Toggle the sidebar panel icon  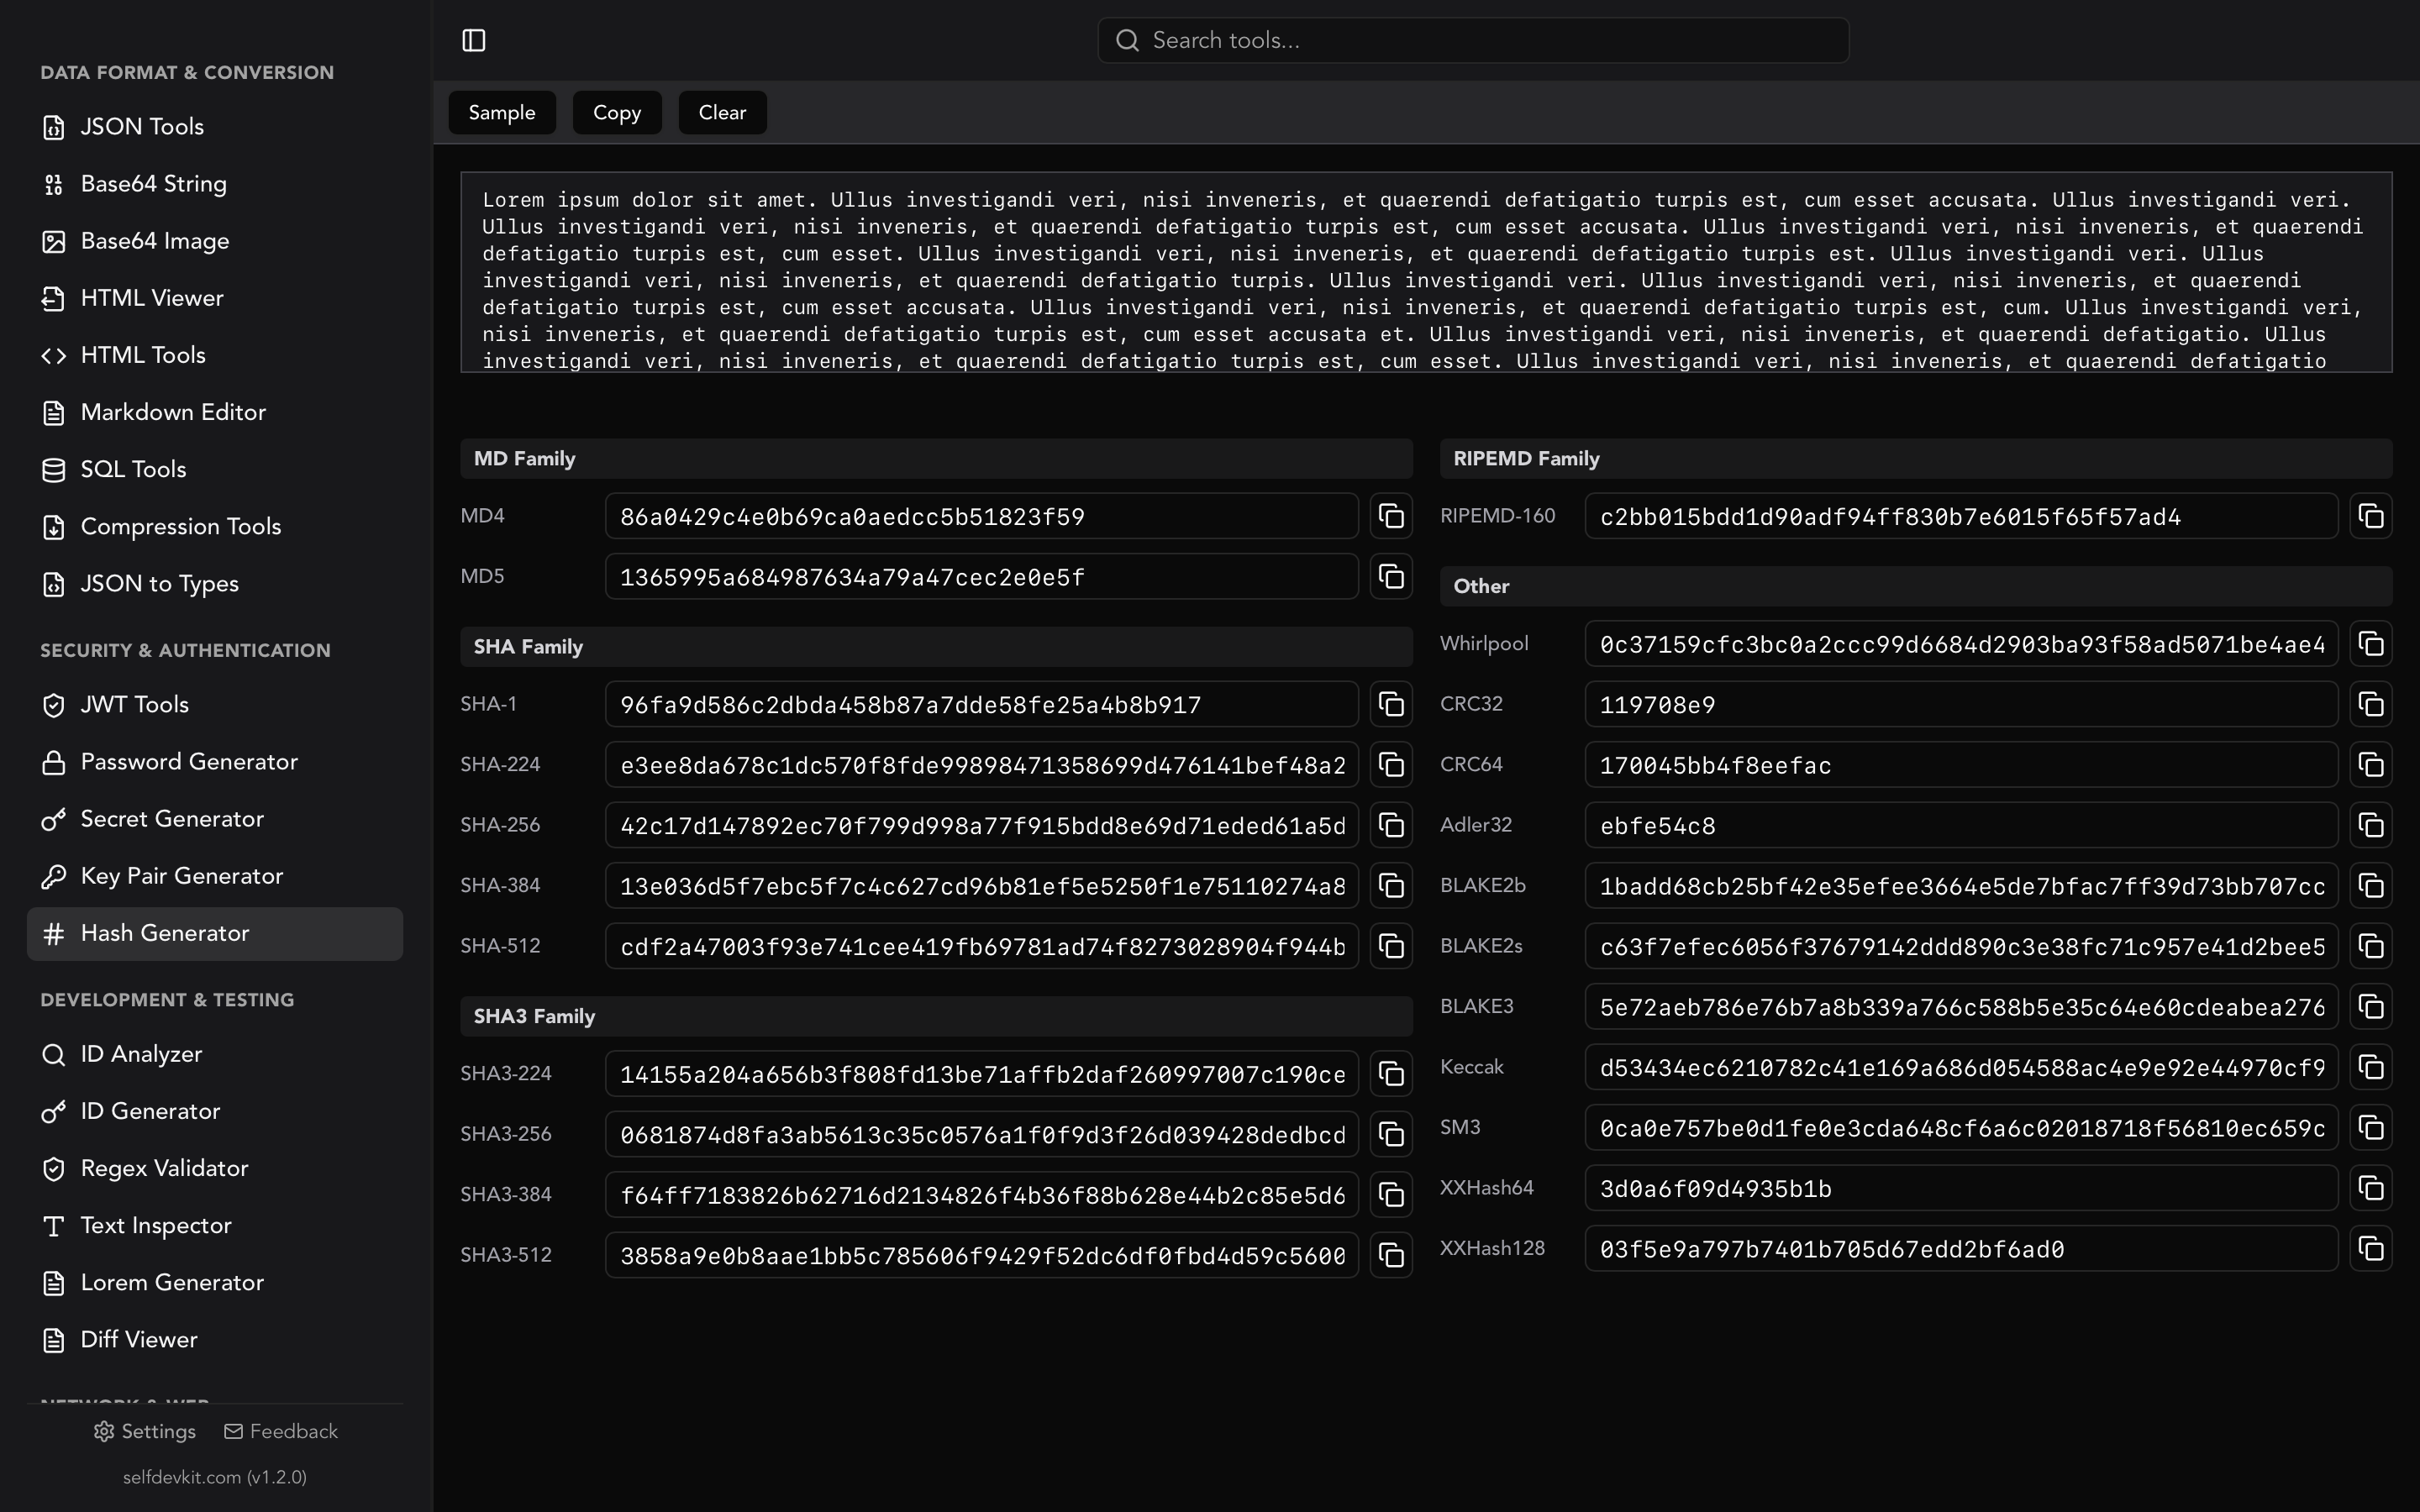tap(474, 40)
